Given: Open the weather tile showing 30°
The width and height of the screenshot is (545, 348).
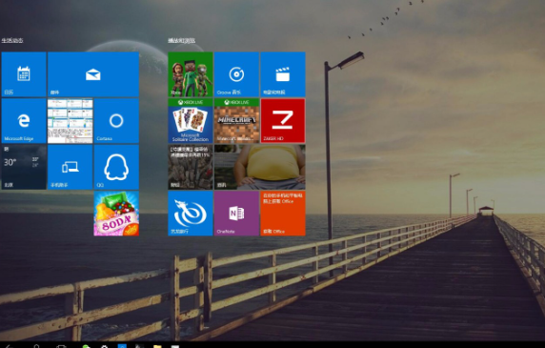Looking at the screenshot, I should click(x=24, y=167).
